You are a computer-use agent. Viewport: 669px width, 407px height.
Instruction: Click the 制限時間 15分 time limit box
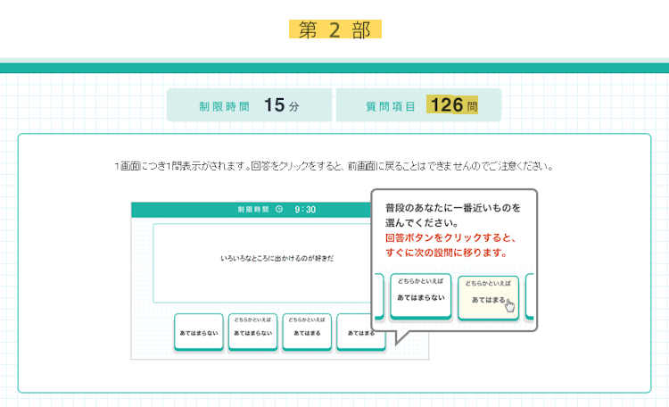(x=249, y=105)
